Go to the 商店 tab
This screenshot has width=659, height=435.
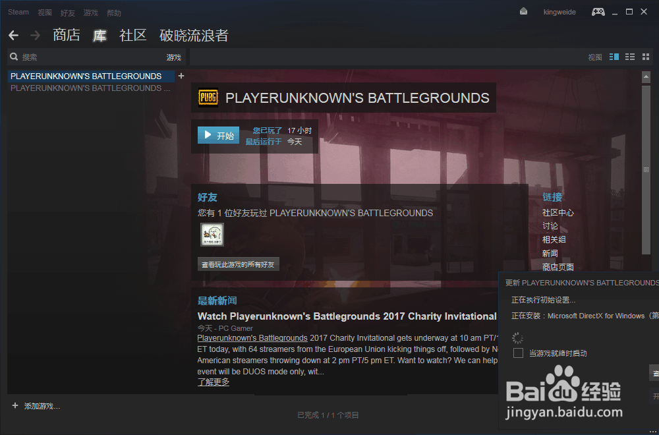point(67,35)
